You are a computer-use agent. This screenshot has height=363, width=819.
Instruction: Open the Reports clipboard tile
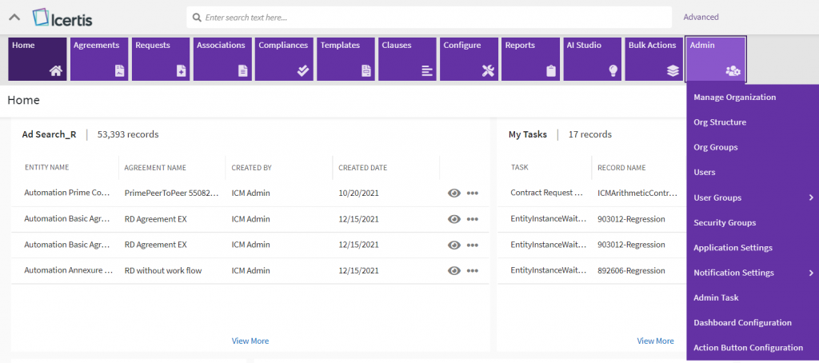530,58
